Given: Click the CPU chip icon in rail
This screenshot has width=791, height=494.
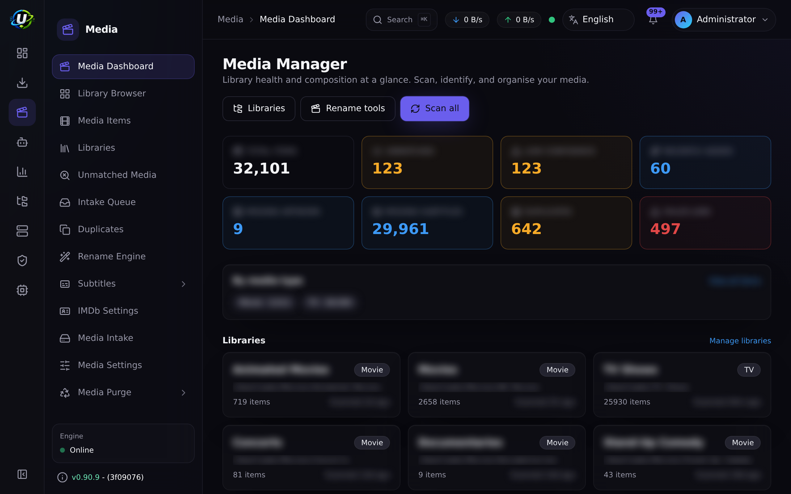Looking at the screenshot, I should pos(22,290).
